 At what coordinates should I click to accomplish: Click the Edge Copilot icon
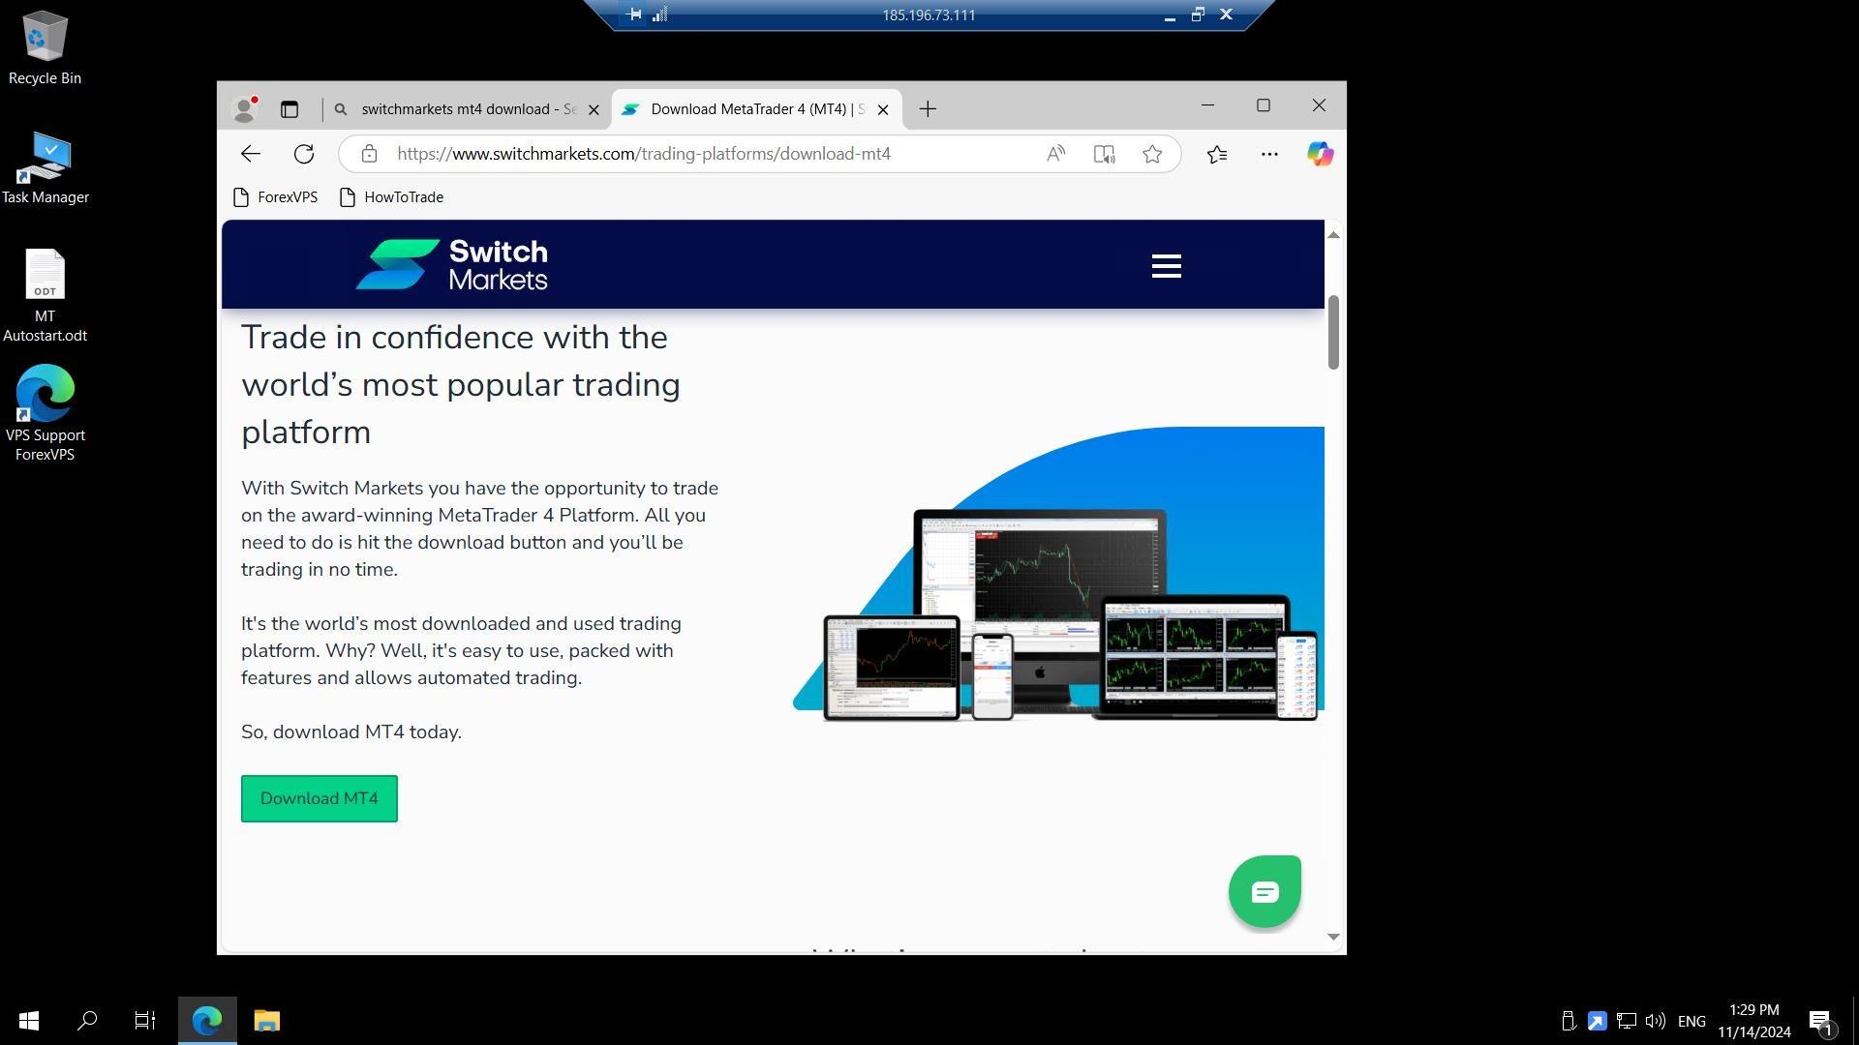coord(1320,154)
